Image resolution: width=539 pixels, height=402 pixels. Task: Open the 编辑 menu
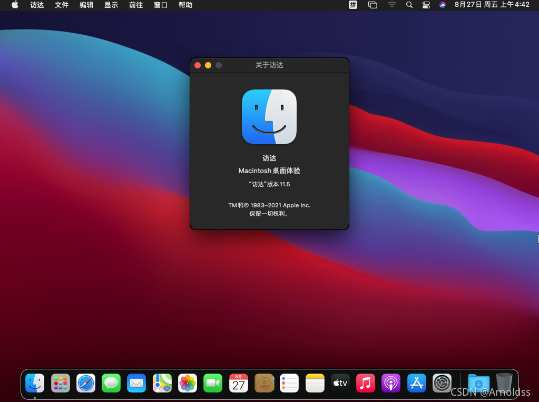point(86,5)
